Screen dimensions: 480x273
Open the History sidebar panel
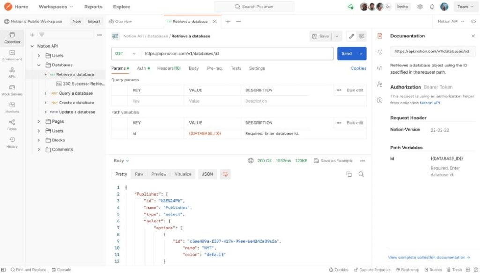point(12,142)
